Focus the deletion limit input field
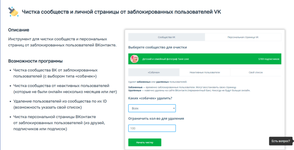 [x=152, y=128]
